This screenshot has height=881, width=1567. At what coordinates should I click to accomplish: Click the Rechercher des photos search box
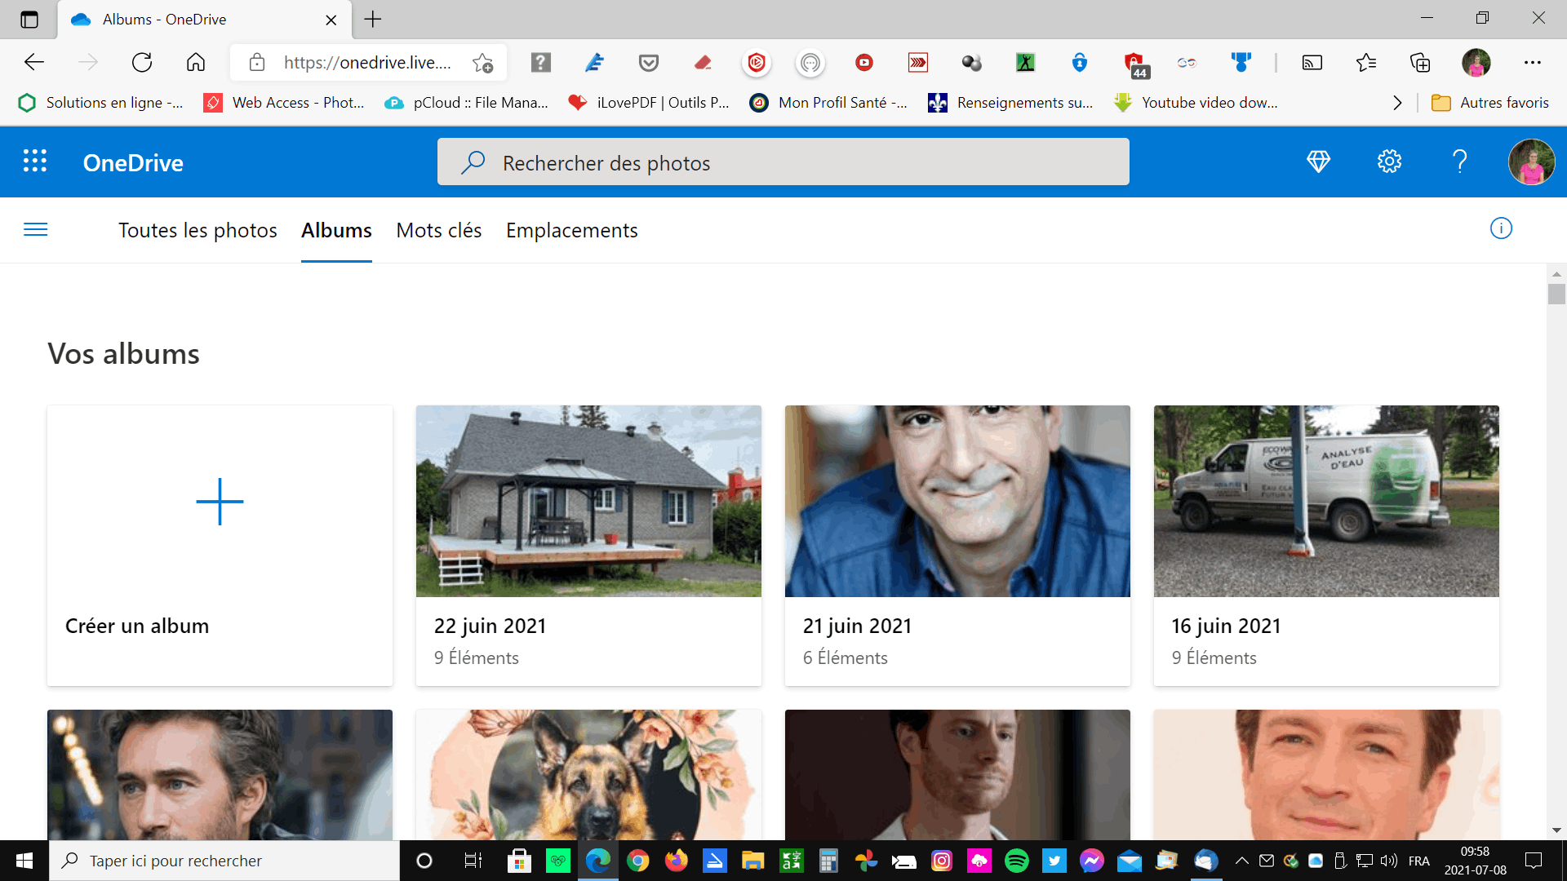(783, 162)
